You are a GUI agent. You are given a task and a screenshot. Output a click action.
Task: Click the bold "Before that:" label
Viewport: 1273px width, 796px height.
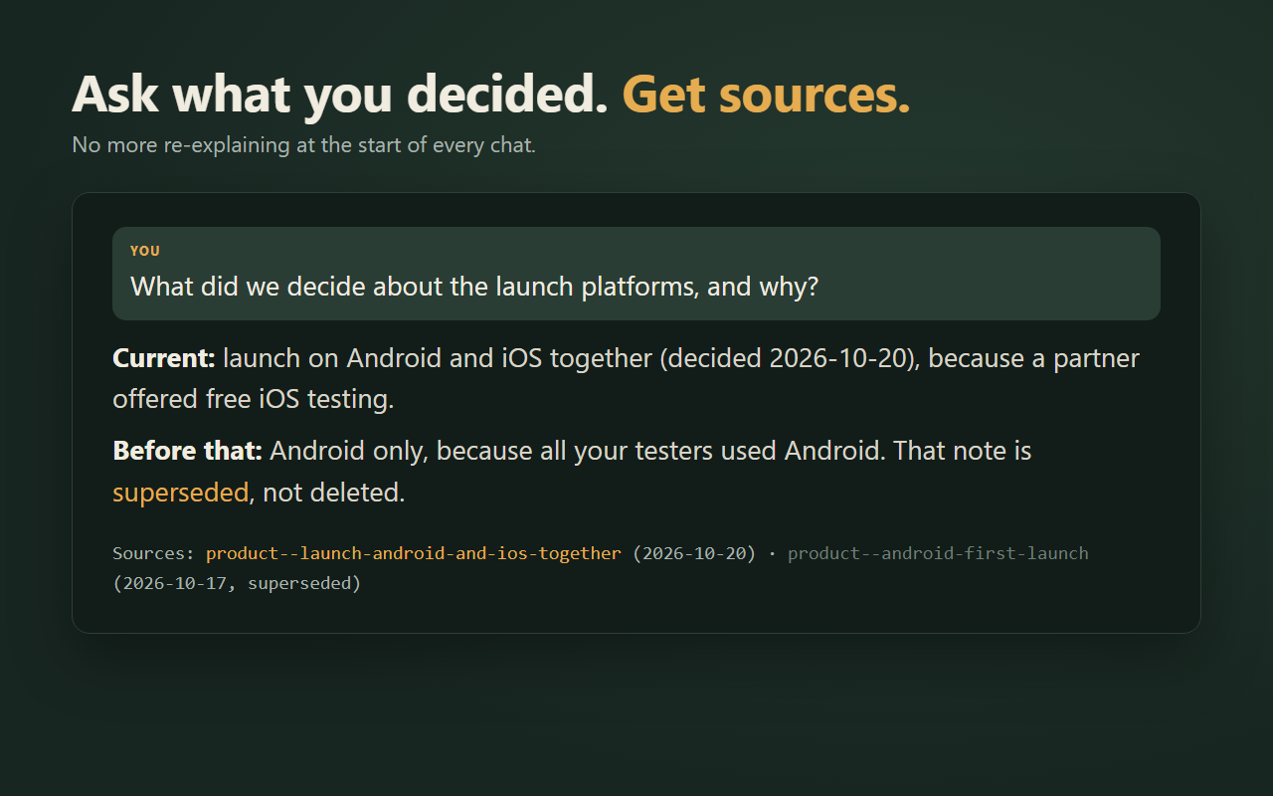187,451
